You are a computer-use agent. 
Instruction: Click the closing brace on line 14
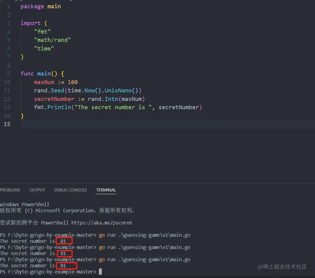(22, 116)
